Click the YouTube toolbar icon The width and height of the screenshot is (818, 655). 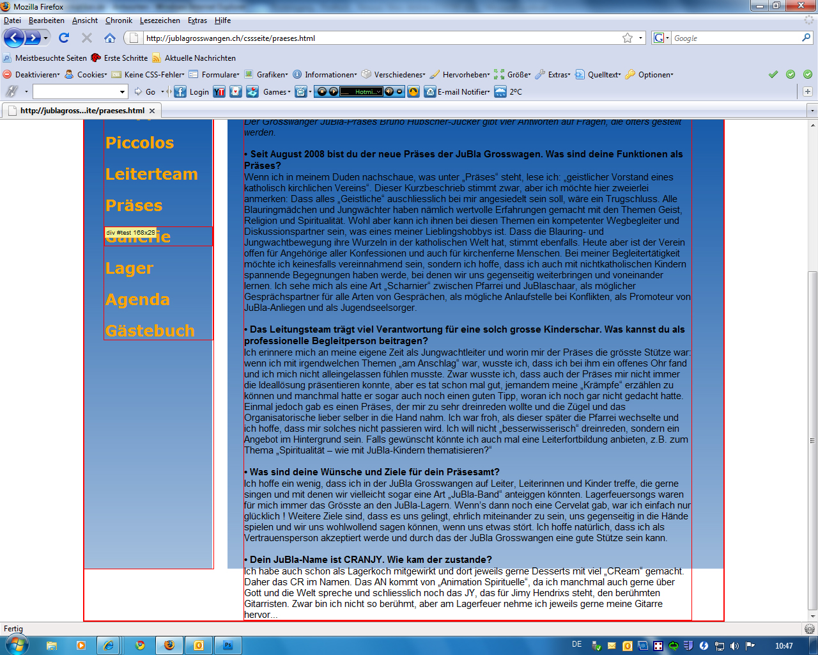coord(219,91)
